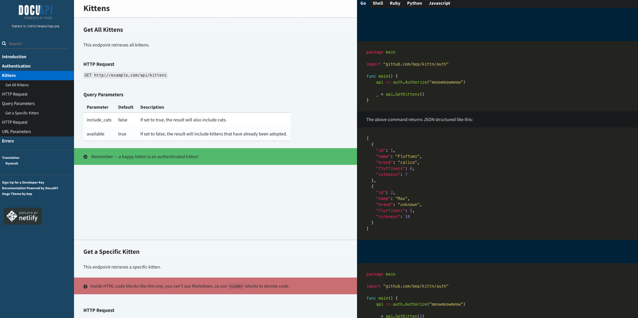
Task: Jump to Get All Kittens sidebar entry
Action: point(37,85)
